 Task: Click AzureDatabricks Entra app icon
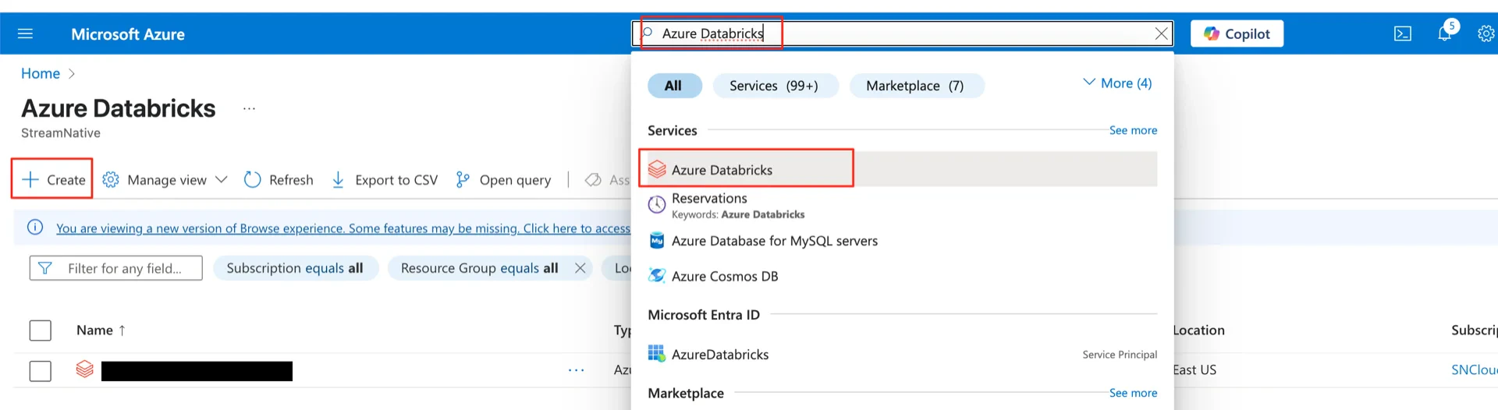[656, 354]
